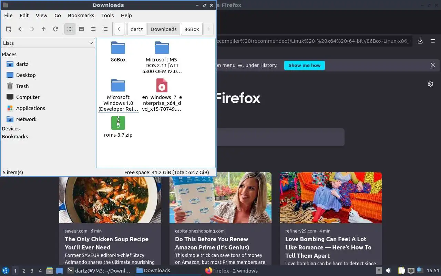The width and height of the screenshot is (441, 276).
Task: Open a new tab in file manager
Action: coord(9,29)
